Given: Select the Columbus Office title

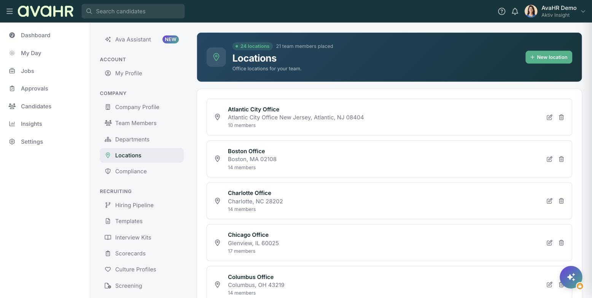Looking at the screenshot, I should click(251, 277).
